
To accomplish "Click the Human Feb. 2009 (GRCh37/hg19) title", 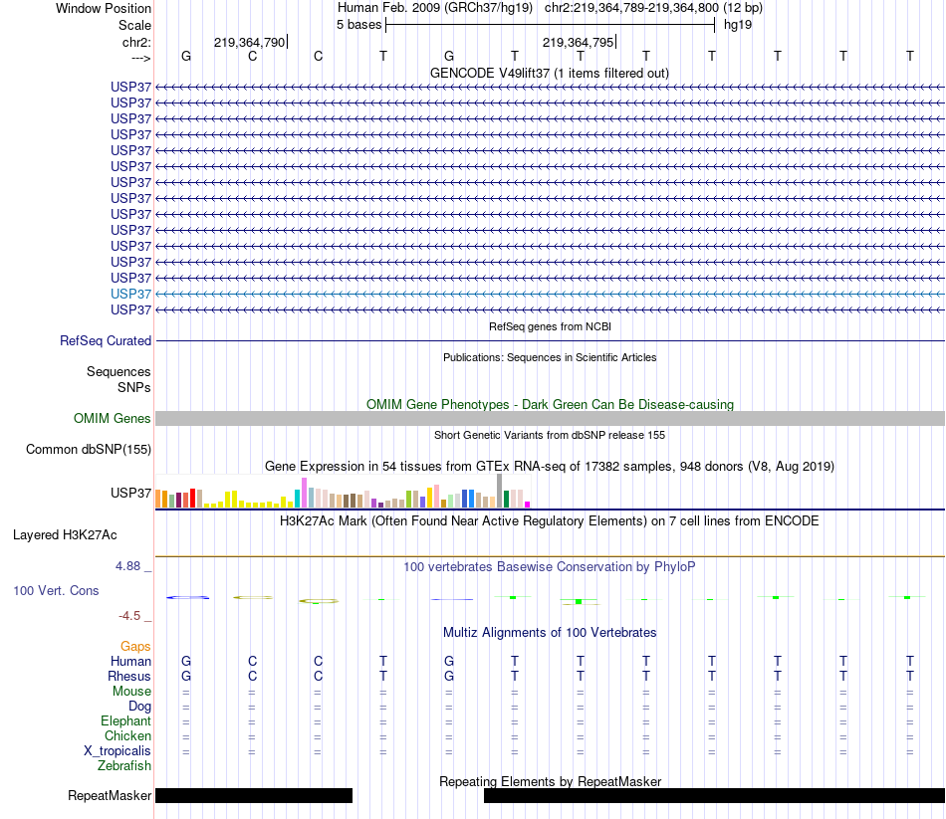I will (x=435, y=8).
